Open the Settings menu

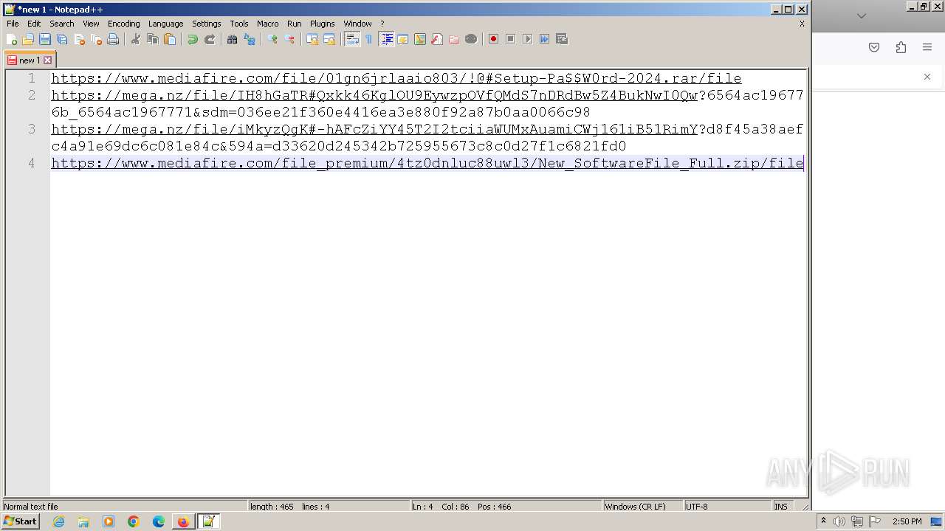tap(207, 24)
